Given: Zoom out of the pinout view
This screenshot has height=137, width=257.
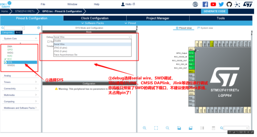Looking at the screenshot, I should (x=167, y=128).
